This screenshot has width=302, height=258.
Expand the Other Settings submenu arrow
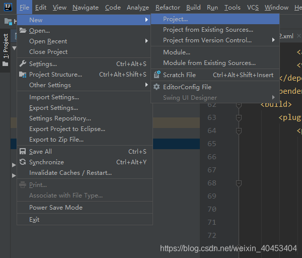click(x=146, y=85)
